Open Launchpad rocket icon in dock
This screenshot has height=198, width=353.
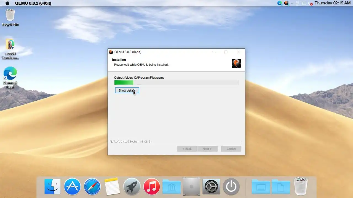coord(132,187)
